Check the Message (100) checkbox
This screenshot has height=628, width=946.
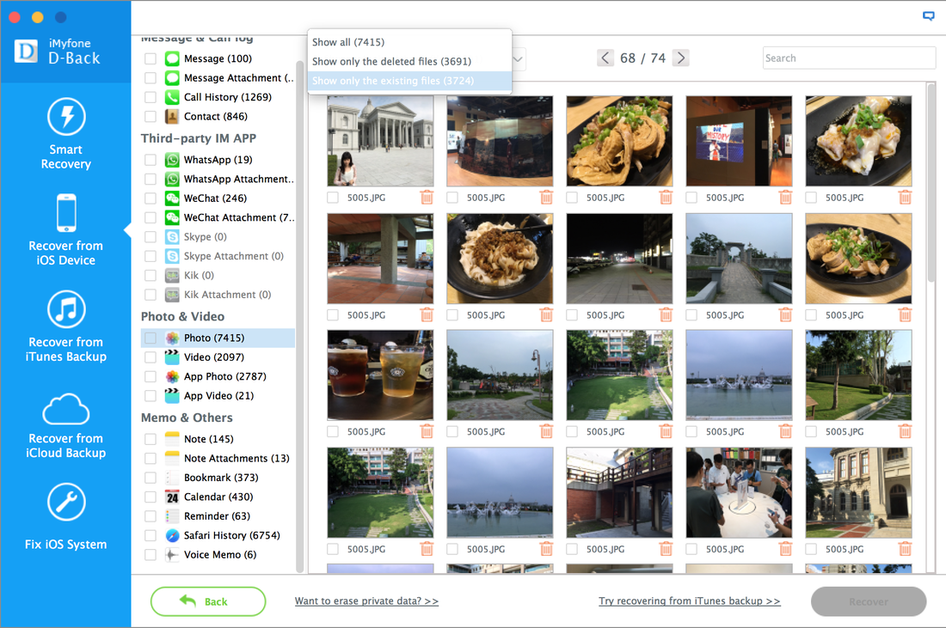[150, 58]
